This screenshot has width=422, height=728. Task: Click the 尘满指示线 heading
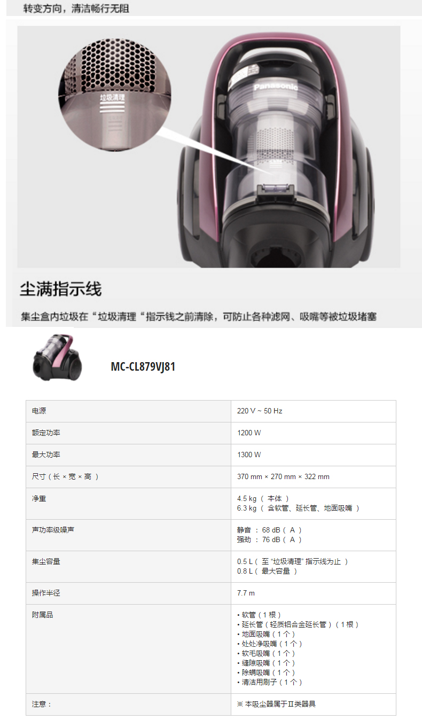tap(61, 289)
